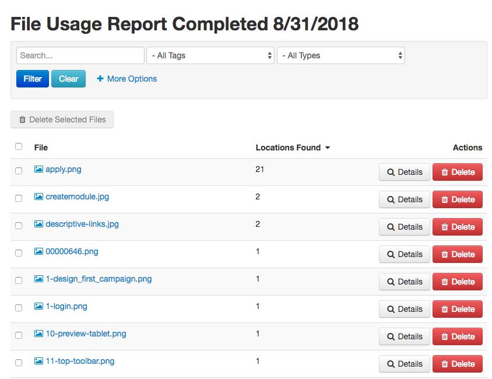
Task: Click the trash icon in the 11-top-toolbar.png Delete button
Action: (x=444, y=364)
